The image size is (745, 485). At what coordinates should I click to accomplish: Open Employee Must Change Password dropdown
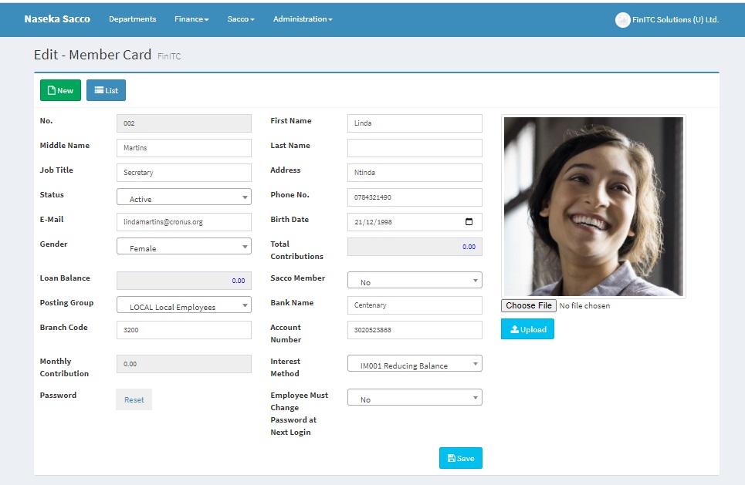click(x=415, y=399)
